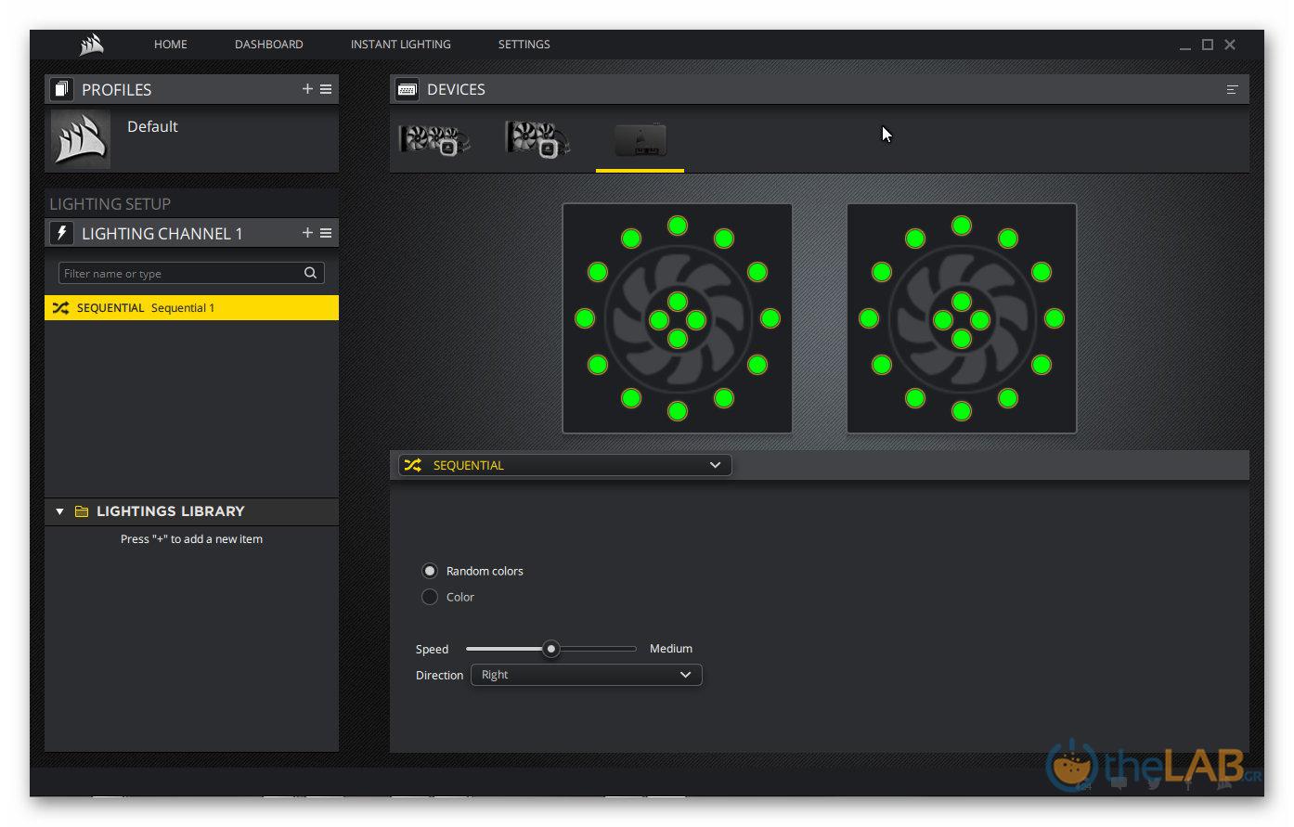Choose the Random colors radio option
This screenshot has height=827, width=1294.
[x=430, y=571]
